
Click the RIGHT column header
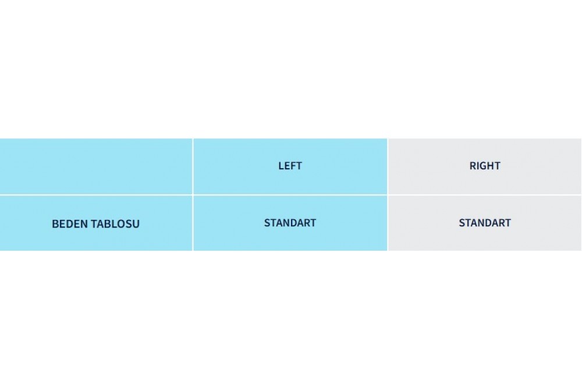tap(485, 166)
